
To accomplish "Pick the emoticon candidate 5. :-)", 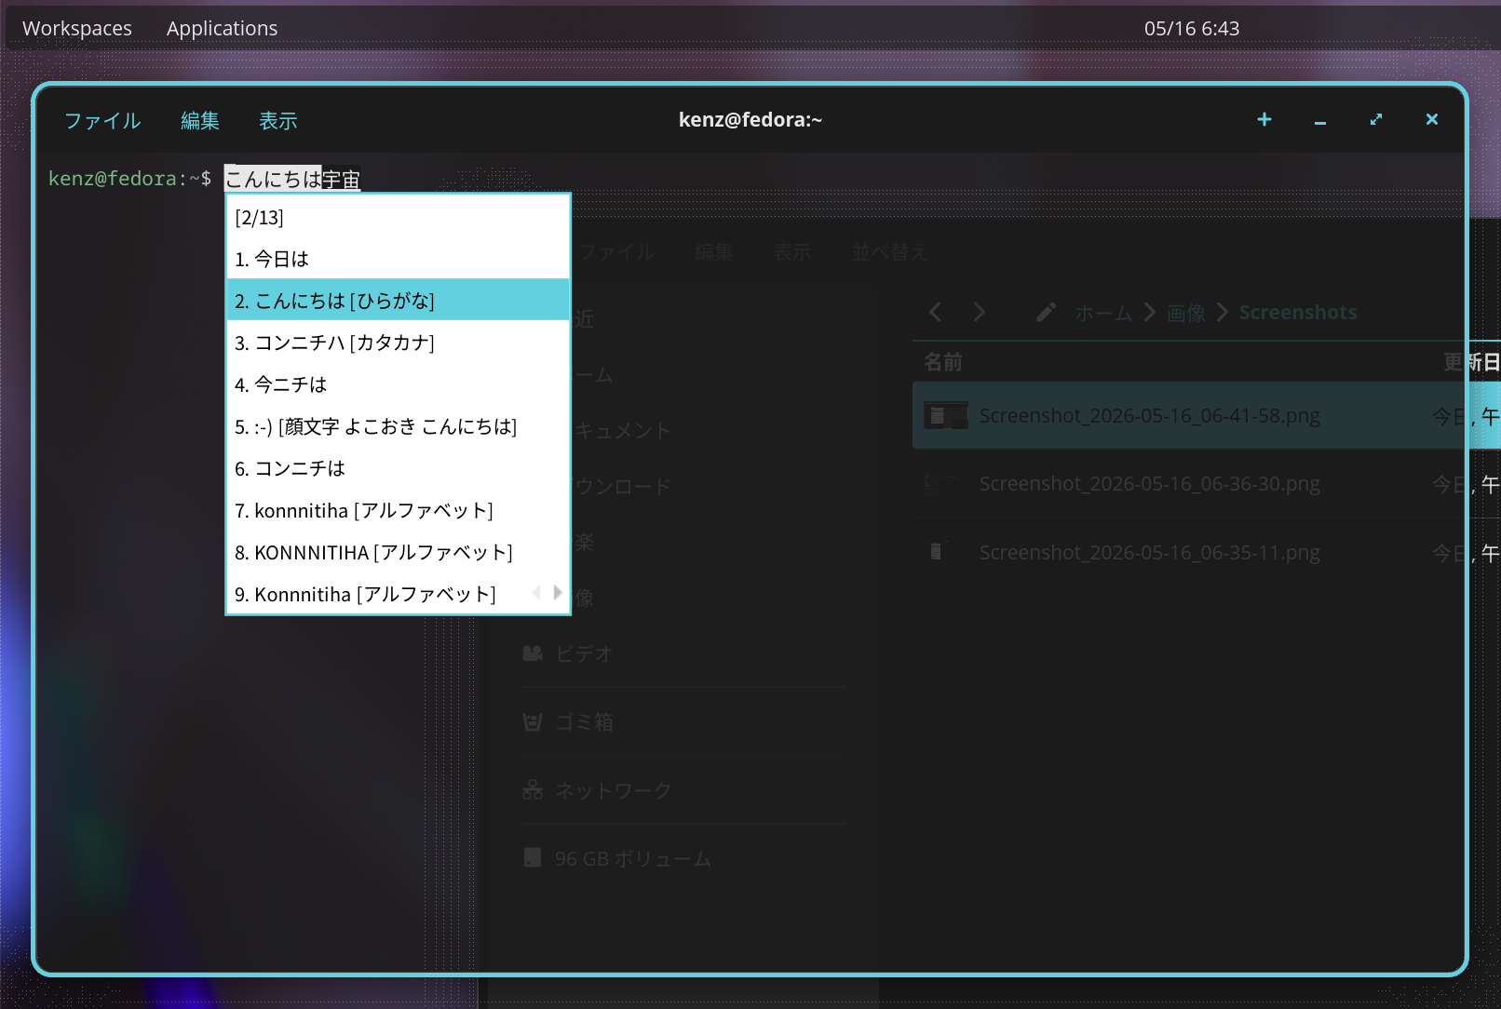I will (x=399, y=426).
